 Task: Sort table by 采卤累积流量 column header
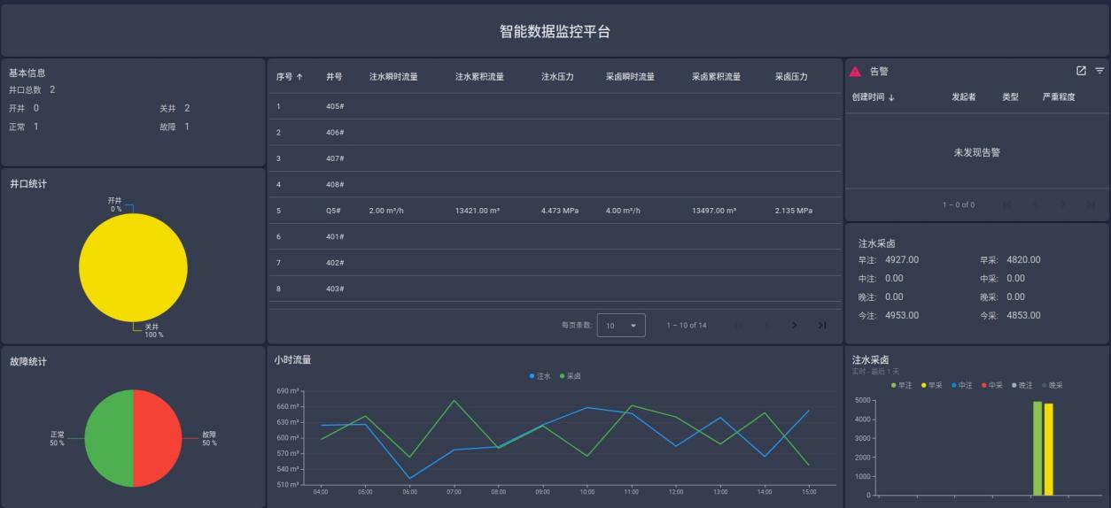pyautogui.click(x=716, y=77)
